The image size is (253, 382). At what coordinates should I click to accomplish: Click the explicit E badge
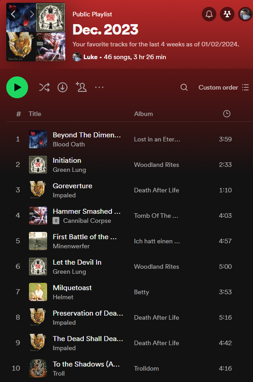[56, 221]
